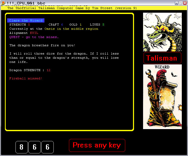Click the dragon breathes fire message
The width and height of the screenshot is (188, 156).
(x=42, y=45)
